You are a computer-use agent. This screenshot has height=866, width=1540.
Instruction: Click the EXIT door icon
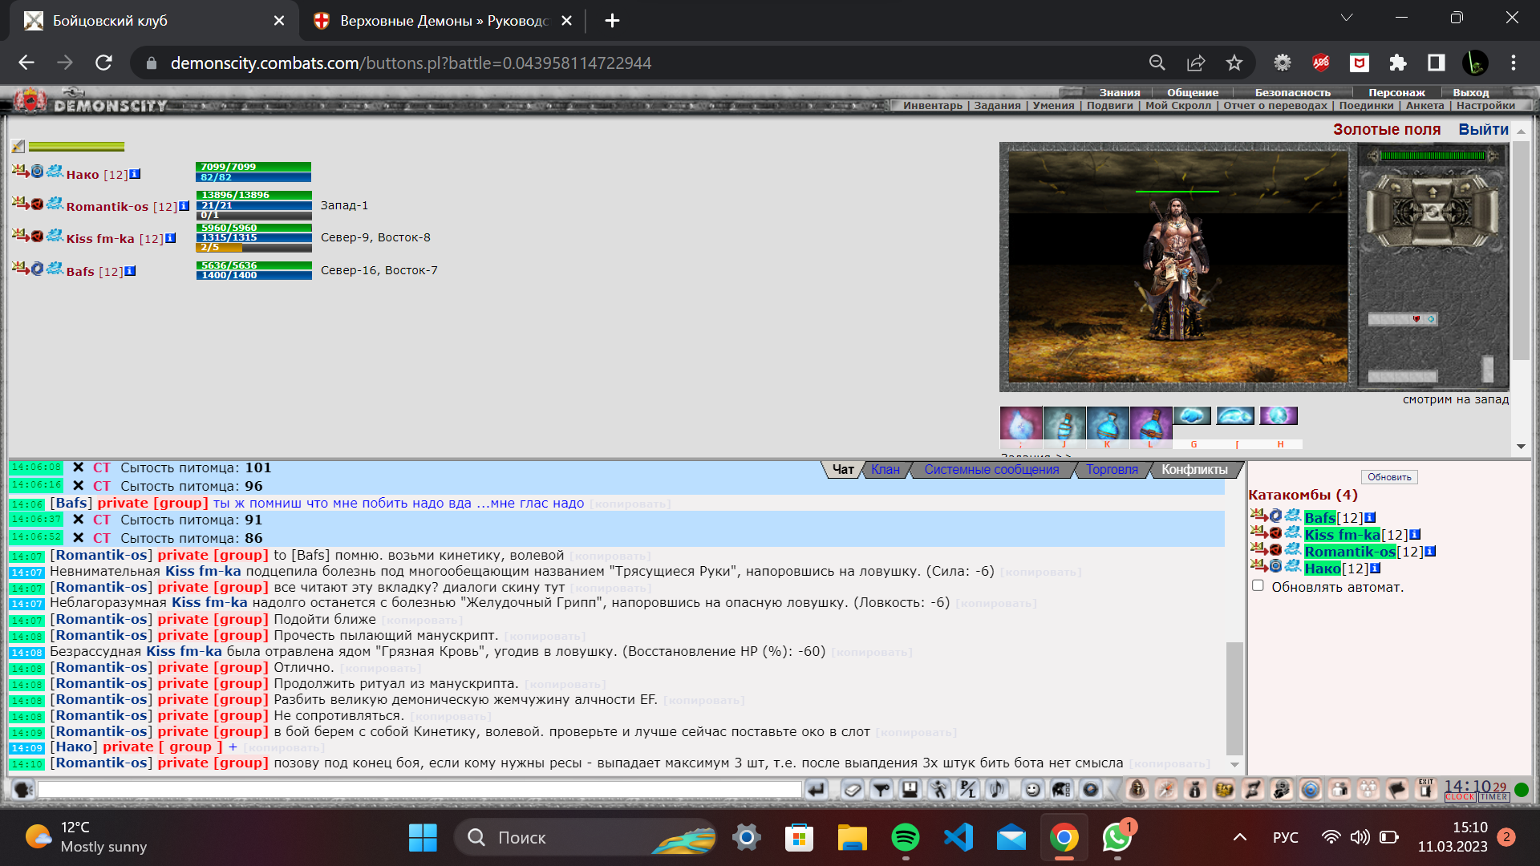[1426, 789]
